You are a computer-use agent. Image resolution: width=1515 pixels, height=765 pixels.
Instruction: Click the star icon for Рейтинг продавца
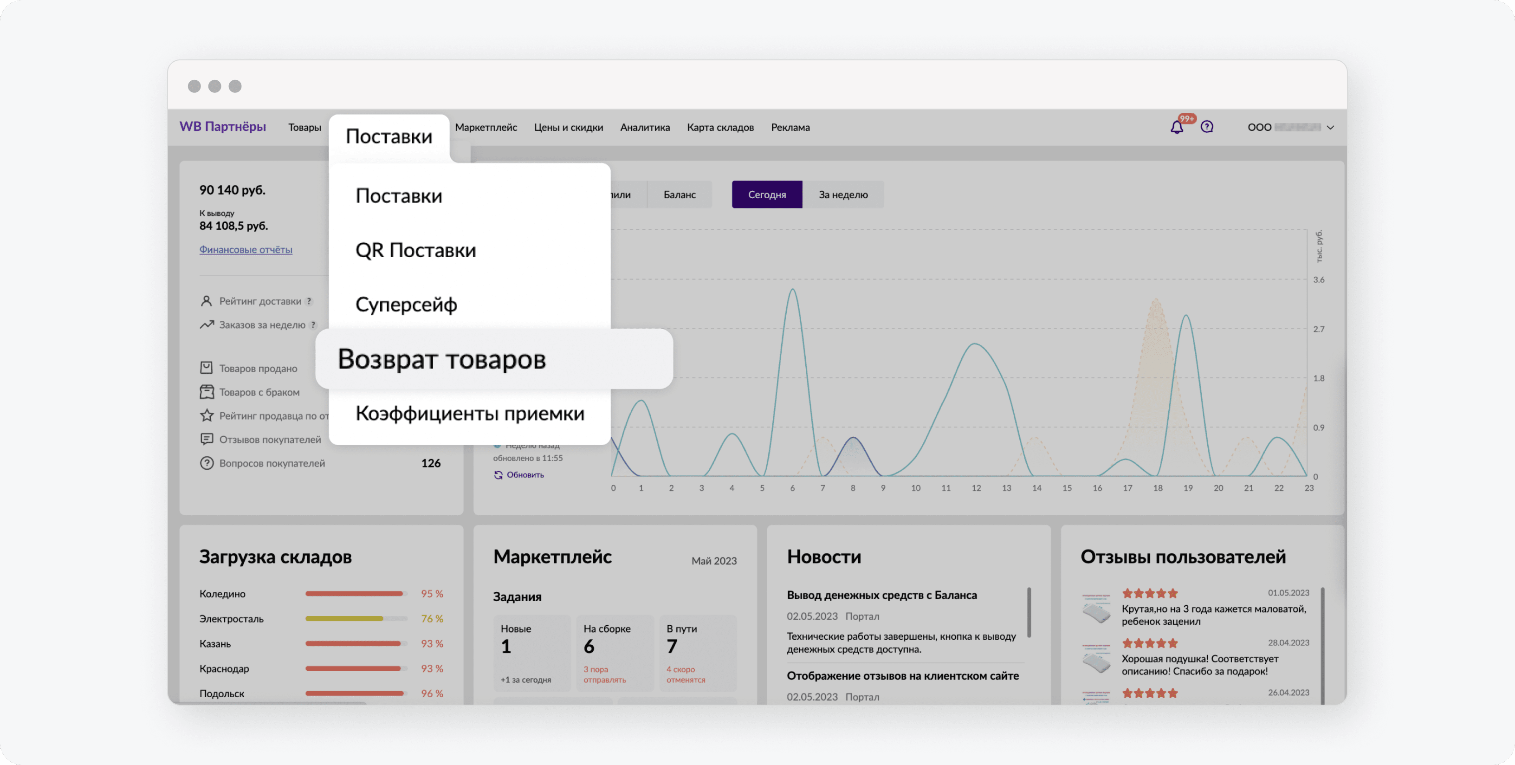click(207, 416)
